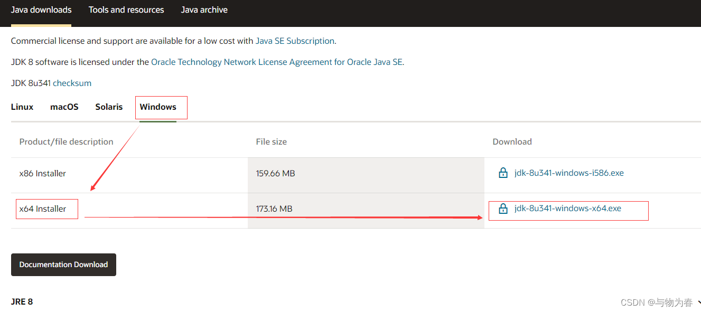Click the 'Download' column header
Screen dimensions: 701x312
[512, 141]
